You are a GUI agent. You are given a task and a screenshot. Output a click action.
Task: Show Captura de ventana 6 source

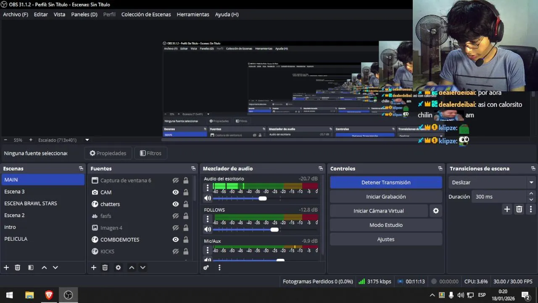tap(176, 181)
